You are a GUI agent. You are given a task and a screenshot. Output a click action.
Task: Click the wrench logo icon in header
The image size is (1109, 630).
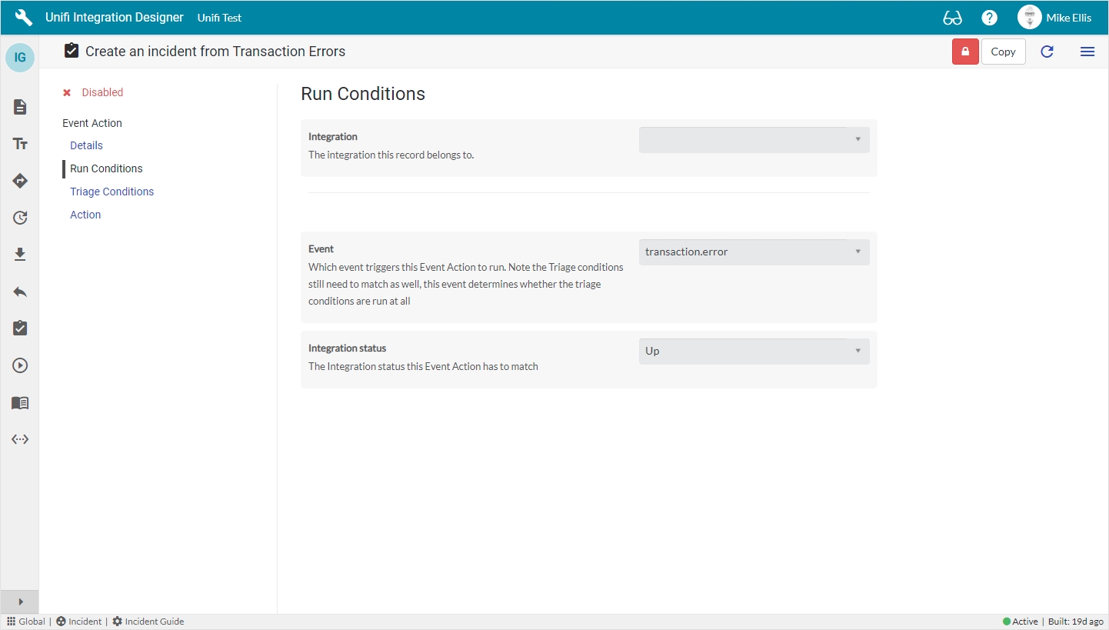point(23,18)
